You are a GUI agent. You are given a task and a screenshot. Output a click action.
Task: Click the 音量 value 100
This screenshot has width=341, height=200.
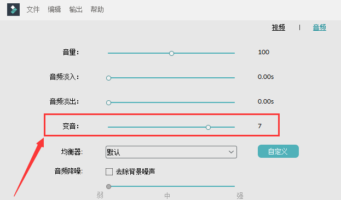pos(264,52)
